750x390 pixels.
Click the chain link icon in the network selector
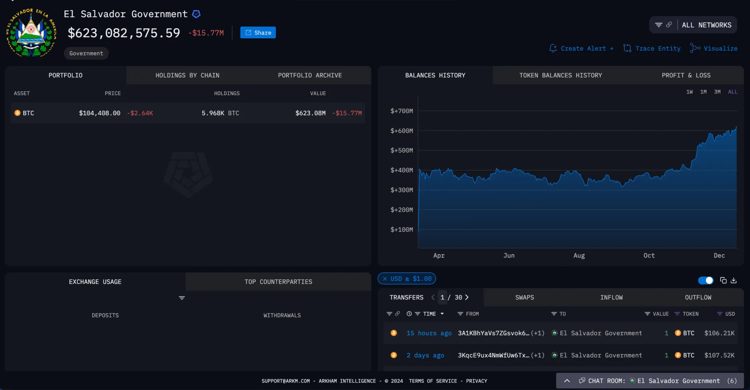(x=669, y=25)
